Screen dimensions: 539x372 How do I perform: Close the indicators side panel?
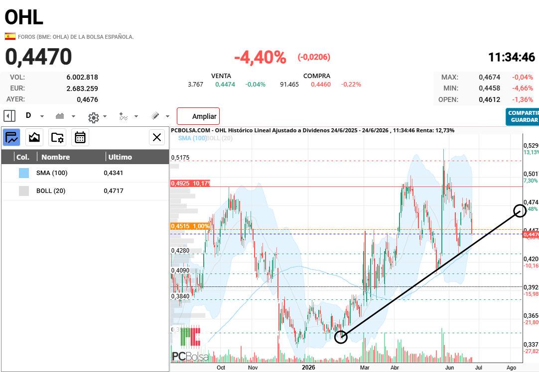point(157,138)
